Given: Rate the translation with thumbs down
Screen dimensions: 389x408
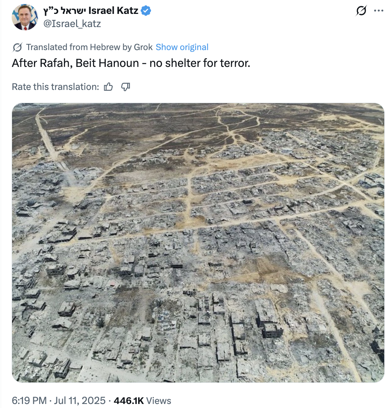Looking at the screenshot, I should [x=125, y=87].
